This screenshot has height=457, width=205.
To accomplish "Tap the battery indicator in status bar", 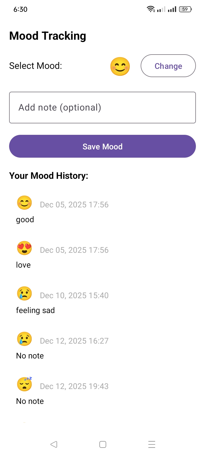I will [185, 9].
